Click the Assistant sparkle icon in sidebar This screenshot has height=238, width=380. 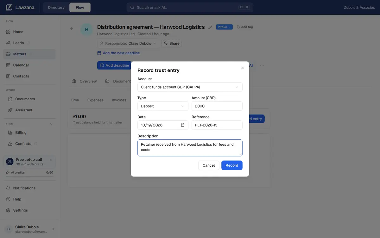coord(10,110)
